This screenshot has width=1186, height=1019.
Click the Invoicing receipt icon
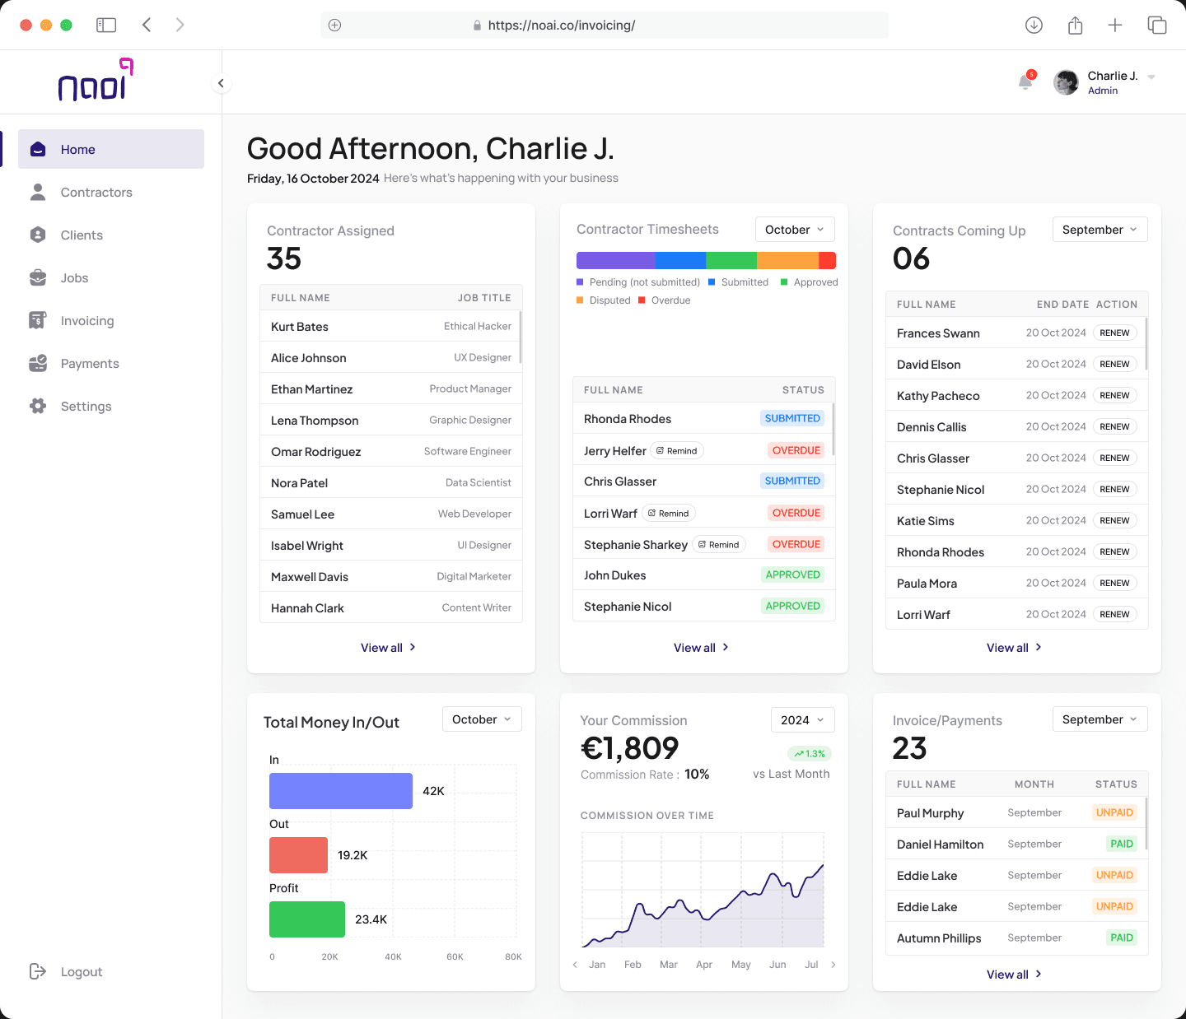38,320
